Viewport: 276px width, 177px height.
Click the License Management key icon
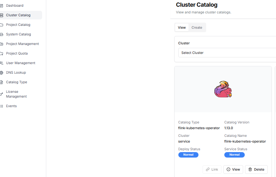click(2, 94)
